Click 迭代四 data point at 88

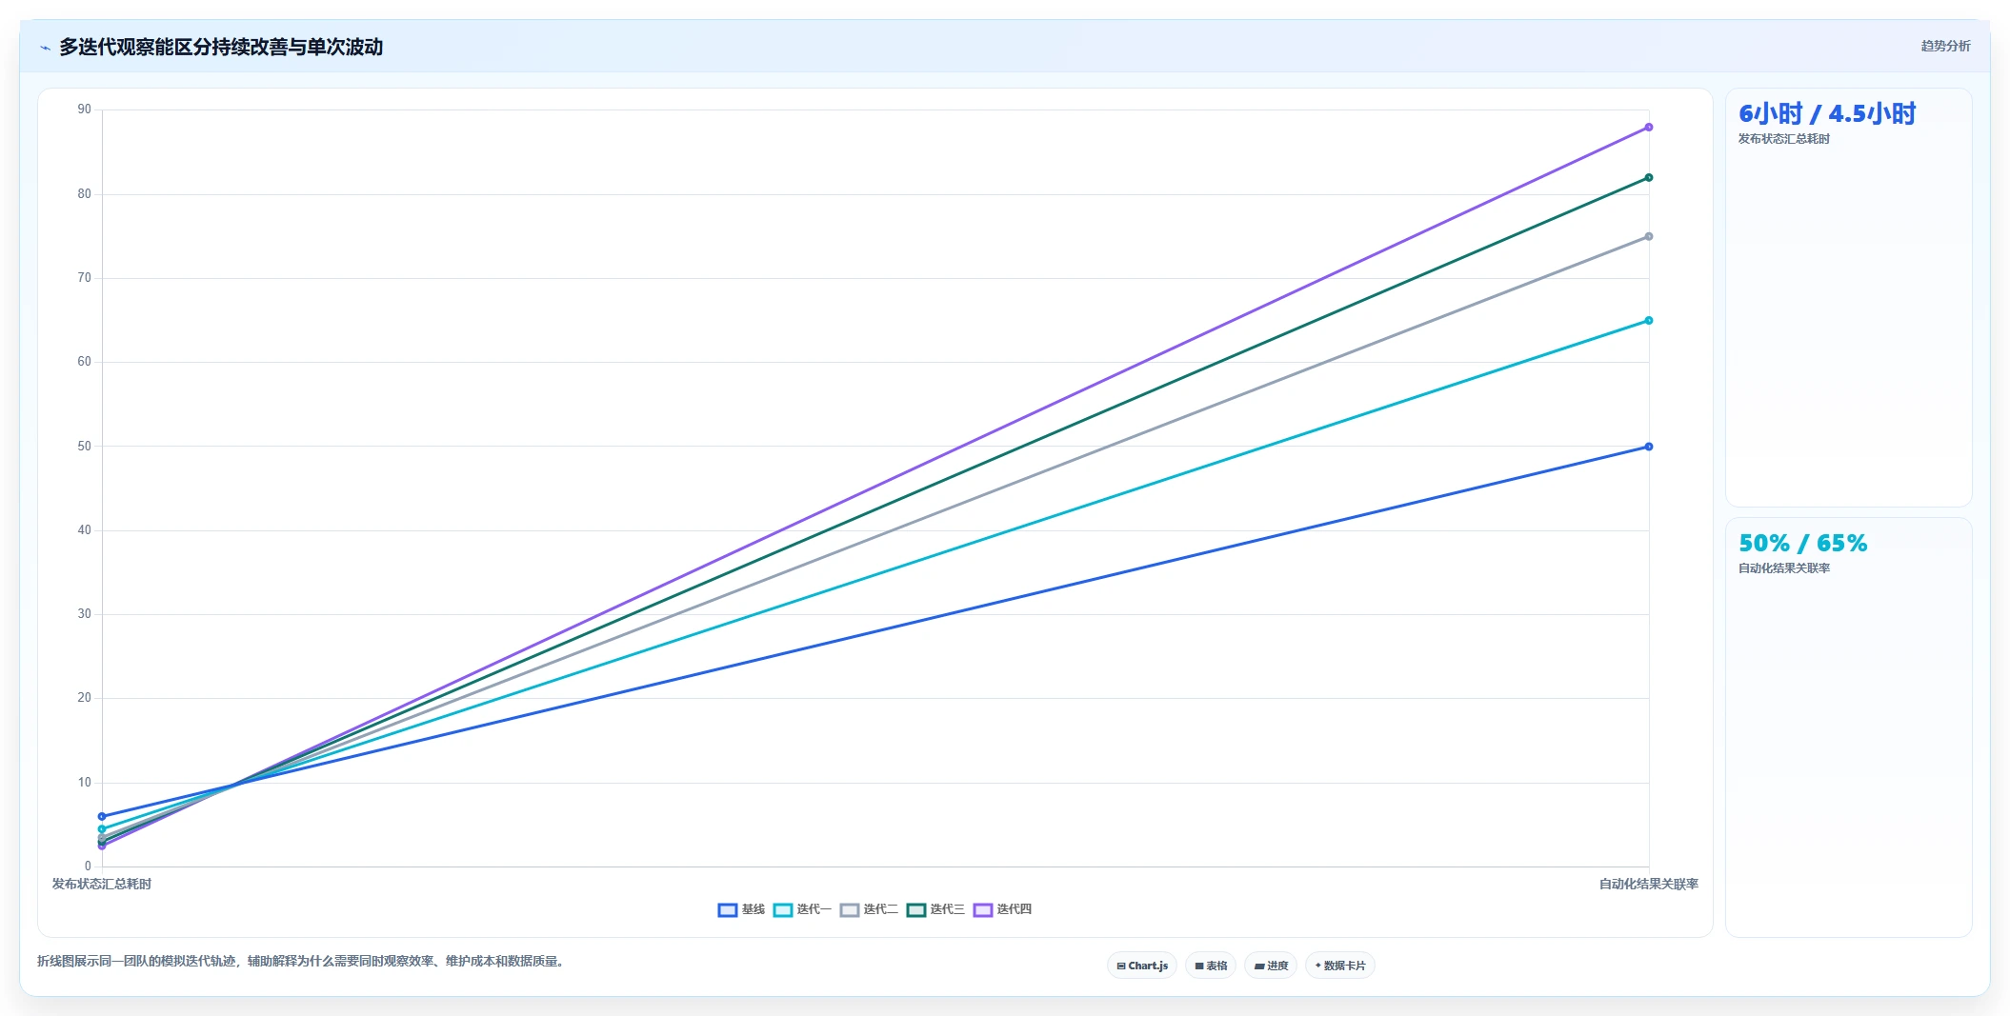(x=1649, y=127)
